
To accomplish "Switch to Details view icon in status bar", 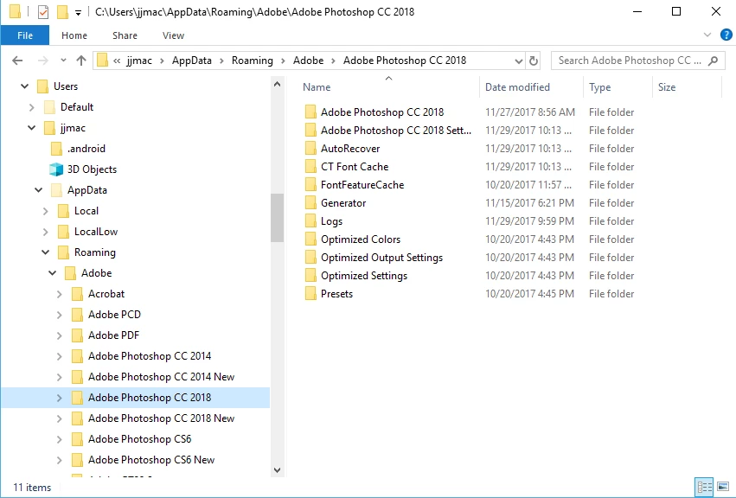I will [705, 487].
